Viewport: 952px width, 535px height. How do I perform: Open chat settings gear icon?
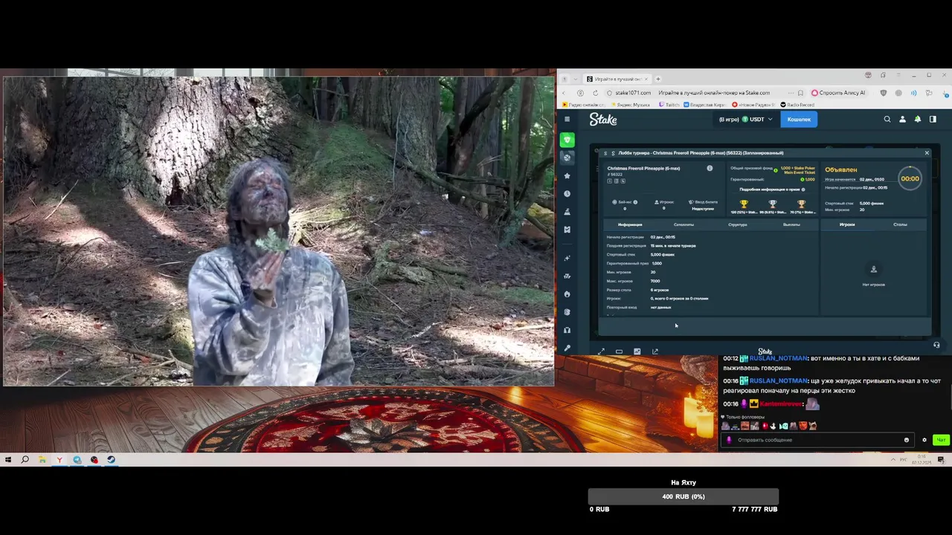point(924,440)
